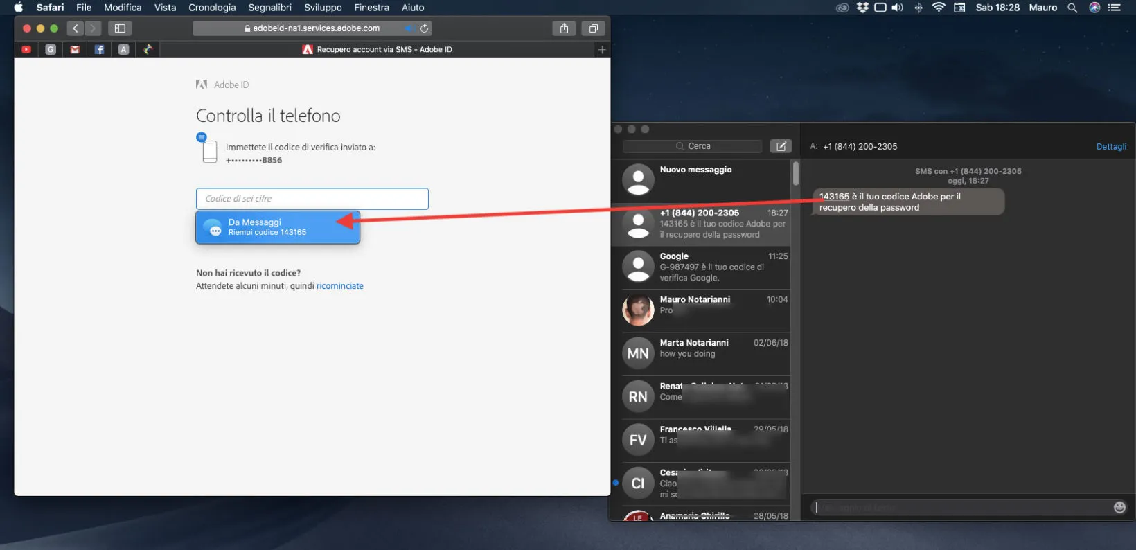
Task: Open the clock 'Sab 18:28'
Action: (997, 8)
